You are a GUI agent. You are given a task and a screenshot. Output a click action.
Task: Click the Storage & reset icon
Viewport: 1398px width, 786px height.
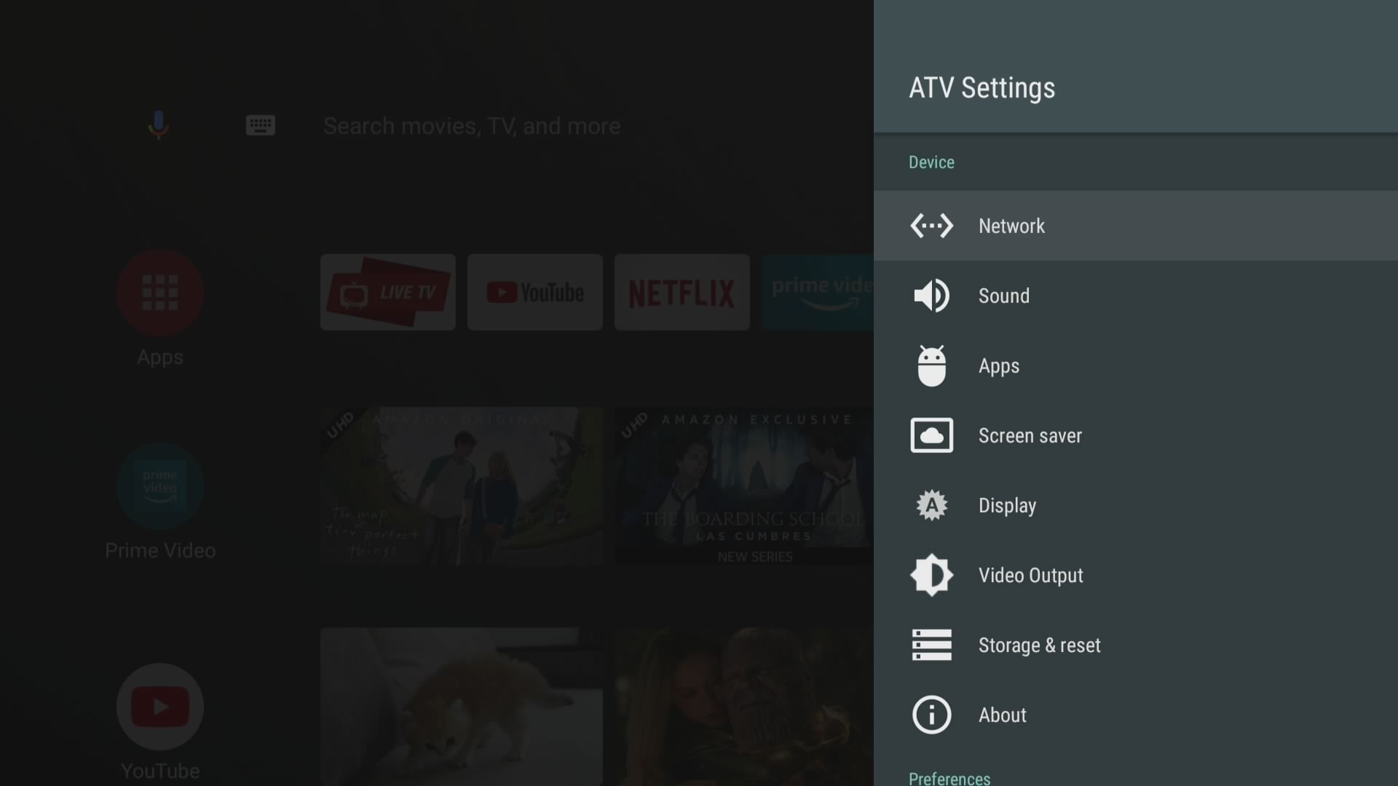point(931,645)
